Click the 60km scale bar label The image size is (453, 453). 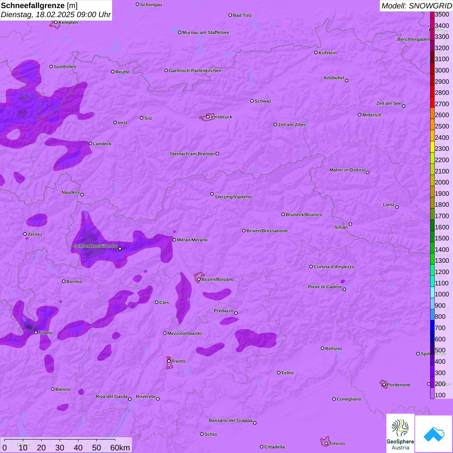click(x=120, y=447)
